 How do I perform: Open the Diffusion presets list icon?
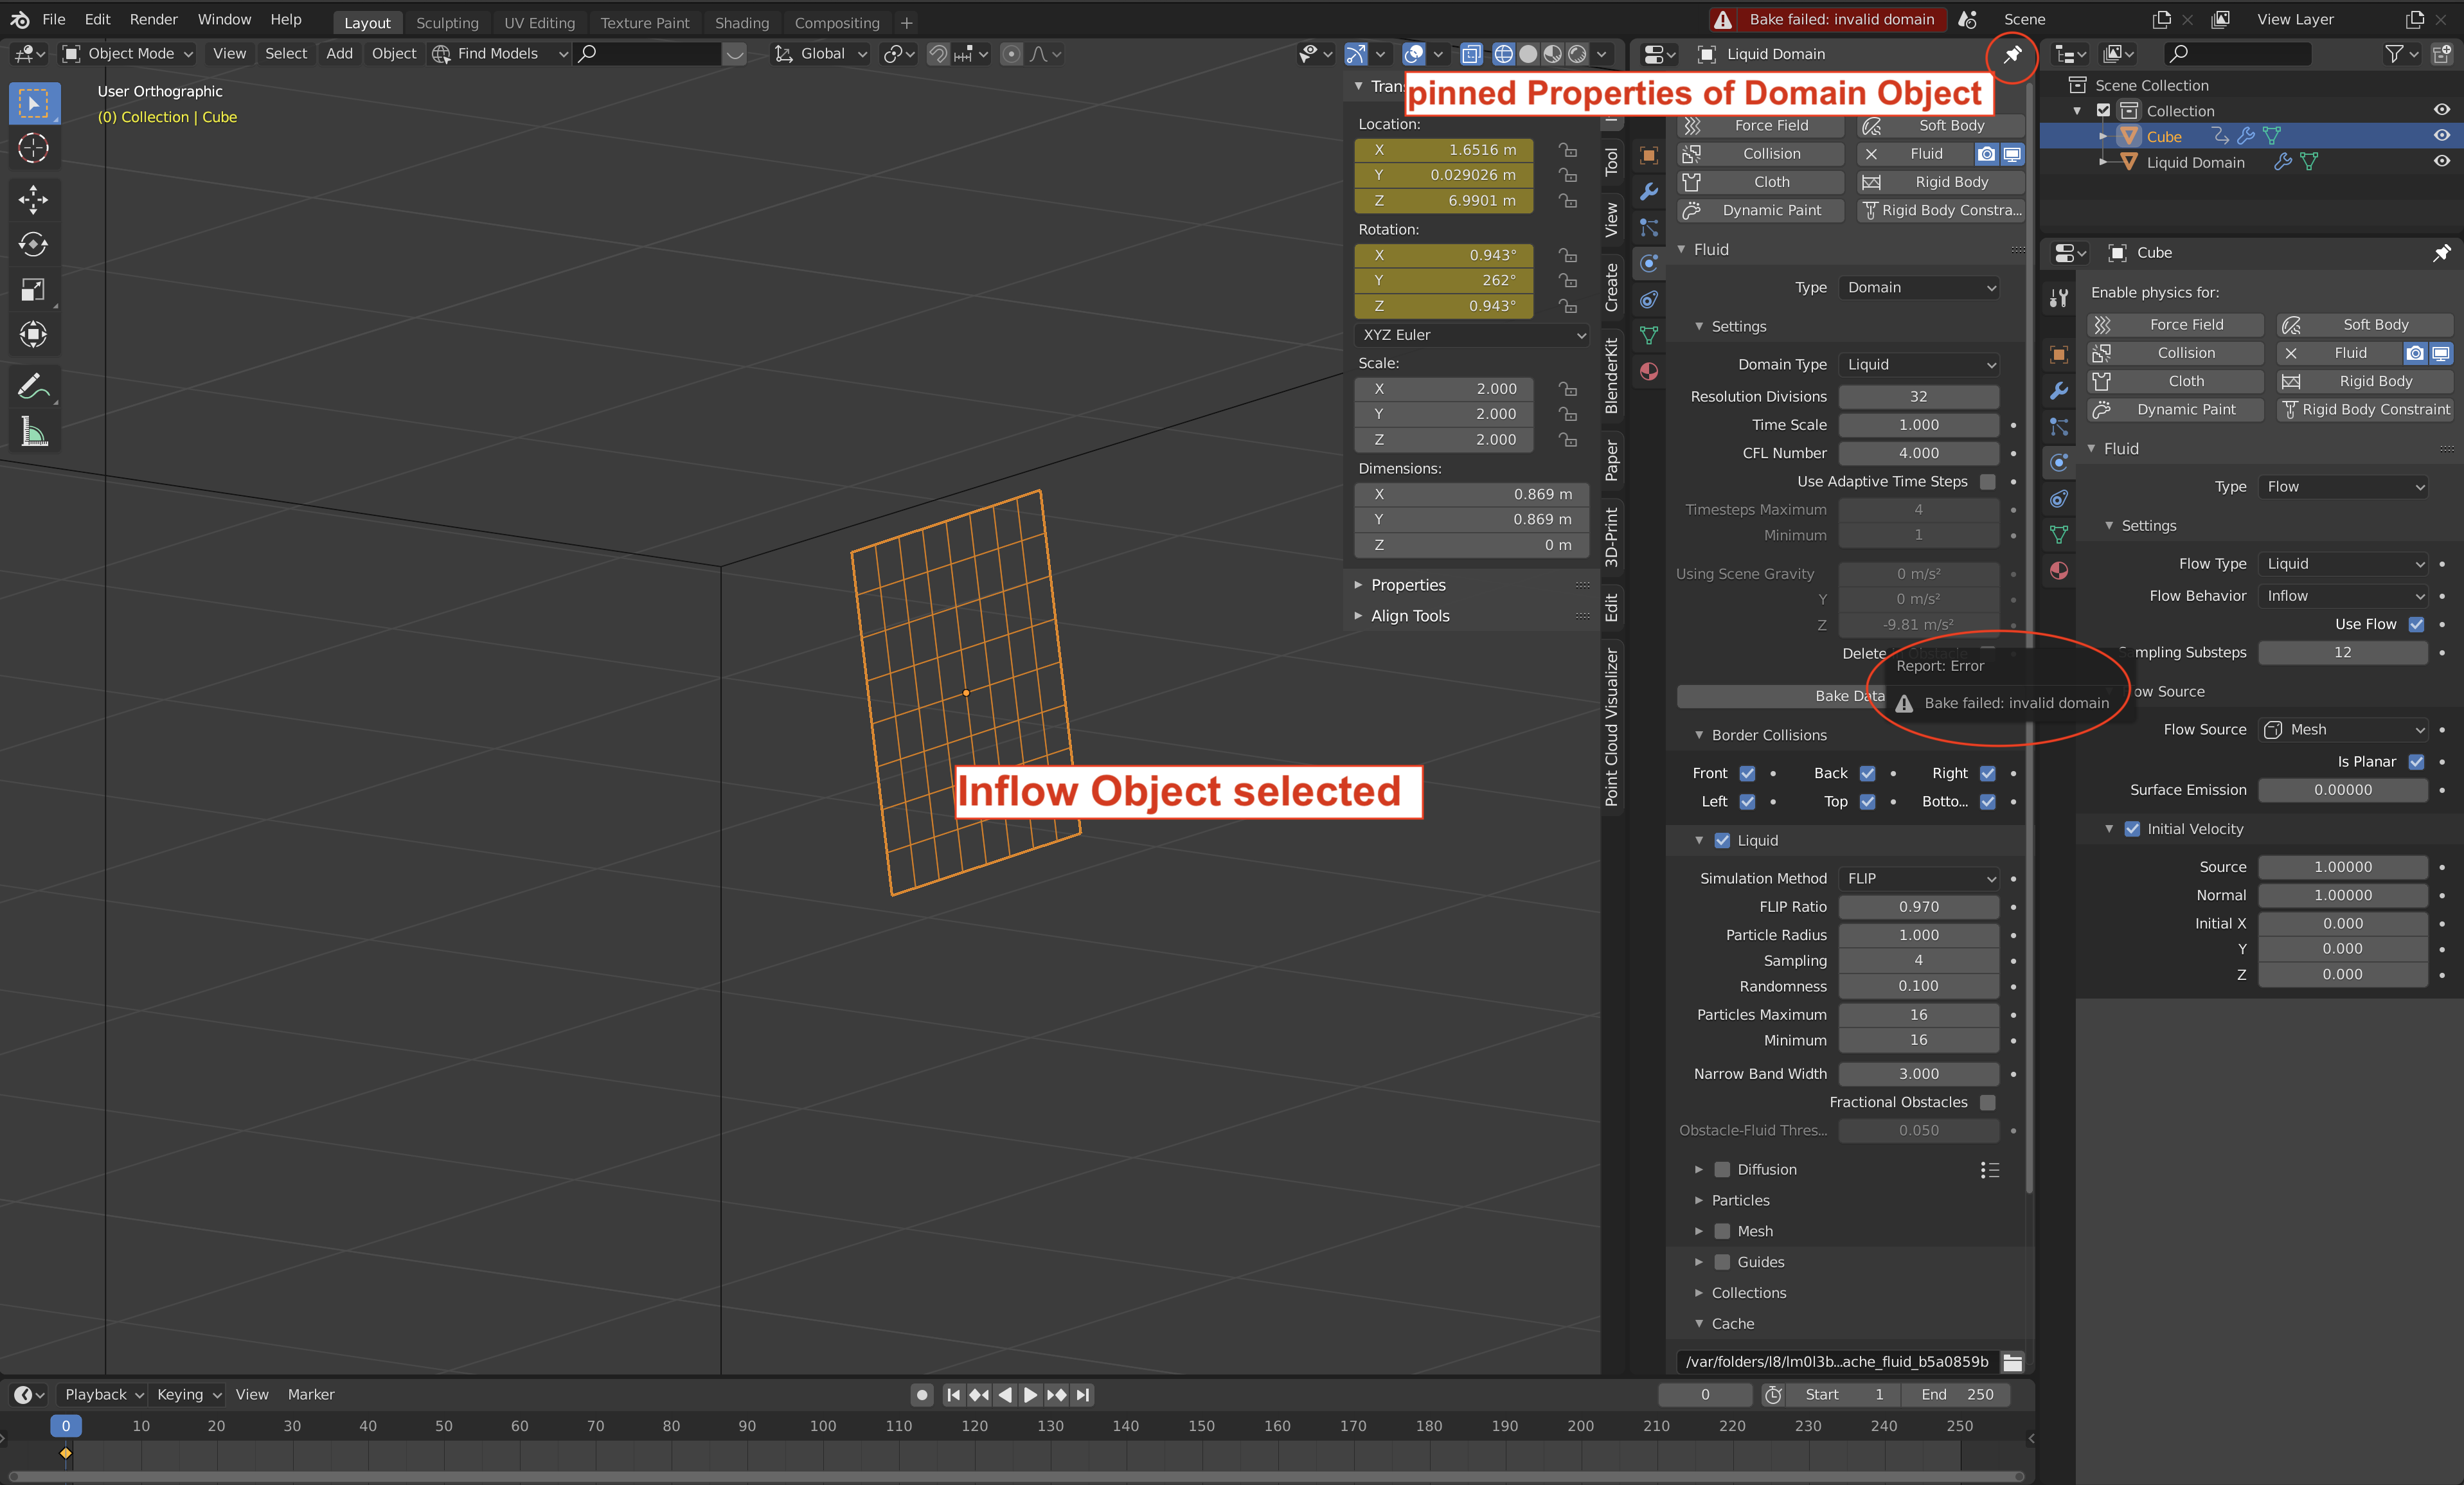pos(1990,1170)
